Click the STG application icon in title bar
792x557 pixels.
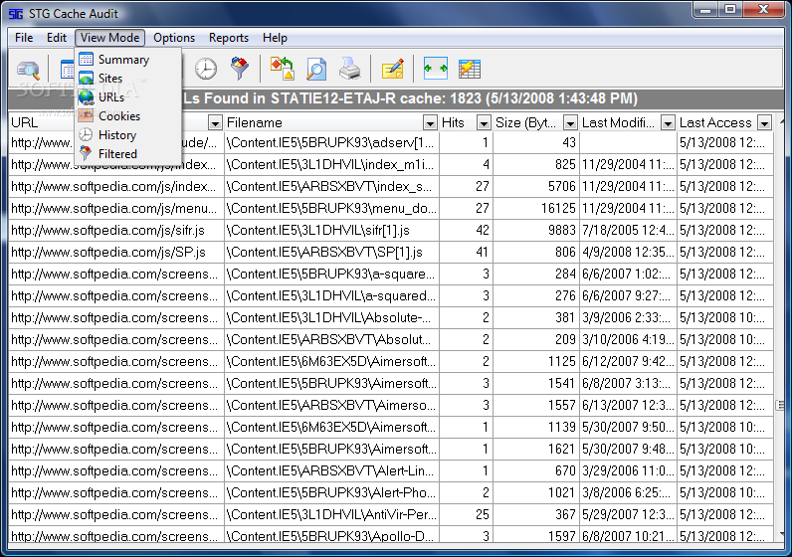pos(16,14)
